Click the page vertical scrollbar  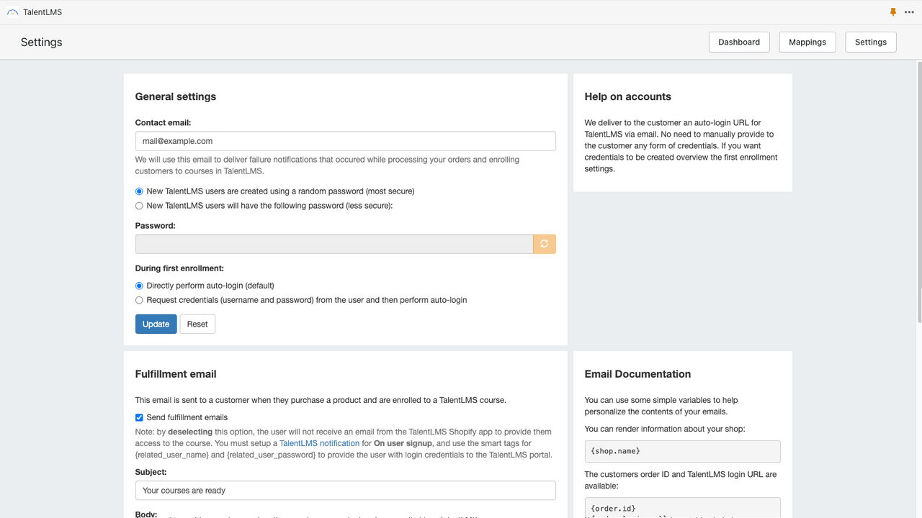point(918,191)
